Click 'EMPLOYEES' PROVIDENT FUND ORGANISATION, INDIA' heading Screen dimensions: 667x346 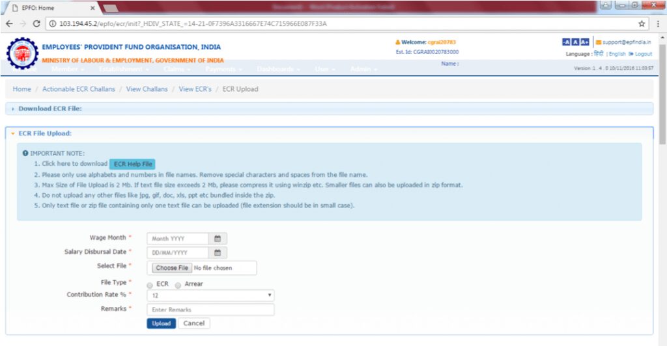pyautogui.click(x=132, y=47)
